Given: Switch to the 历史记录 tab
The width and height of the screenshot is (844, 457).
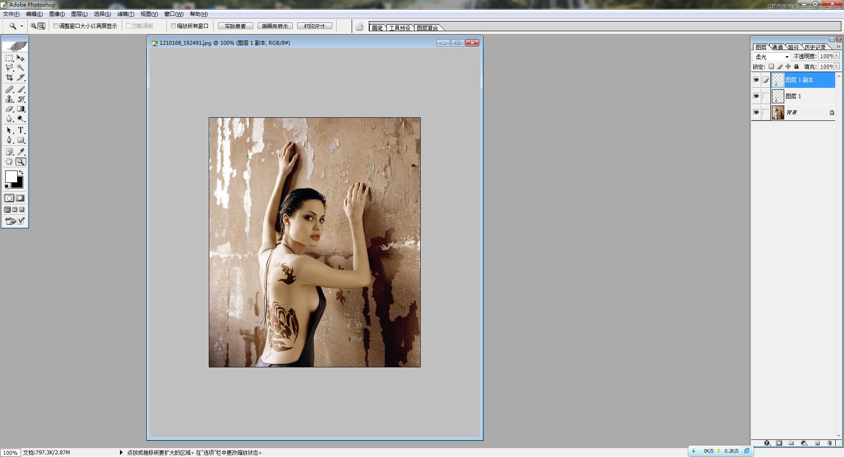Looking at the screenshot, I should click(815, 47).
